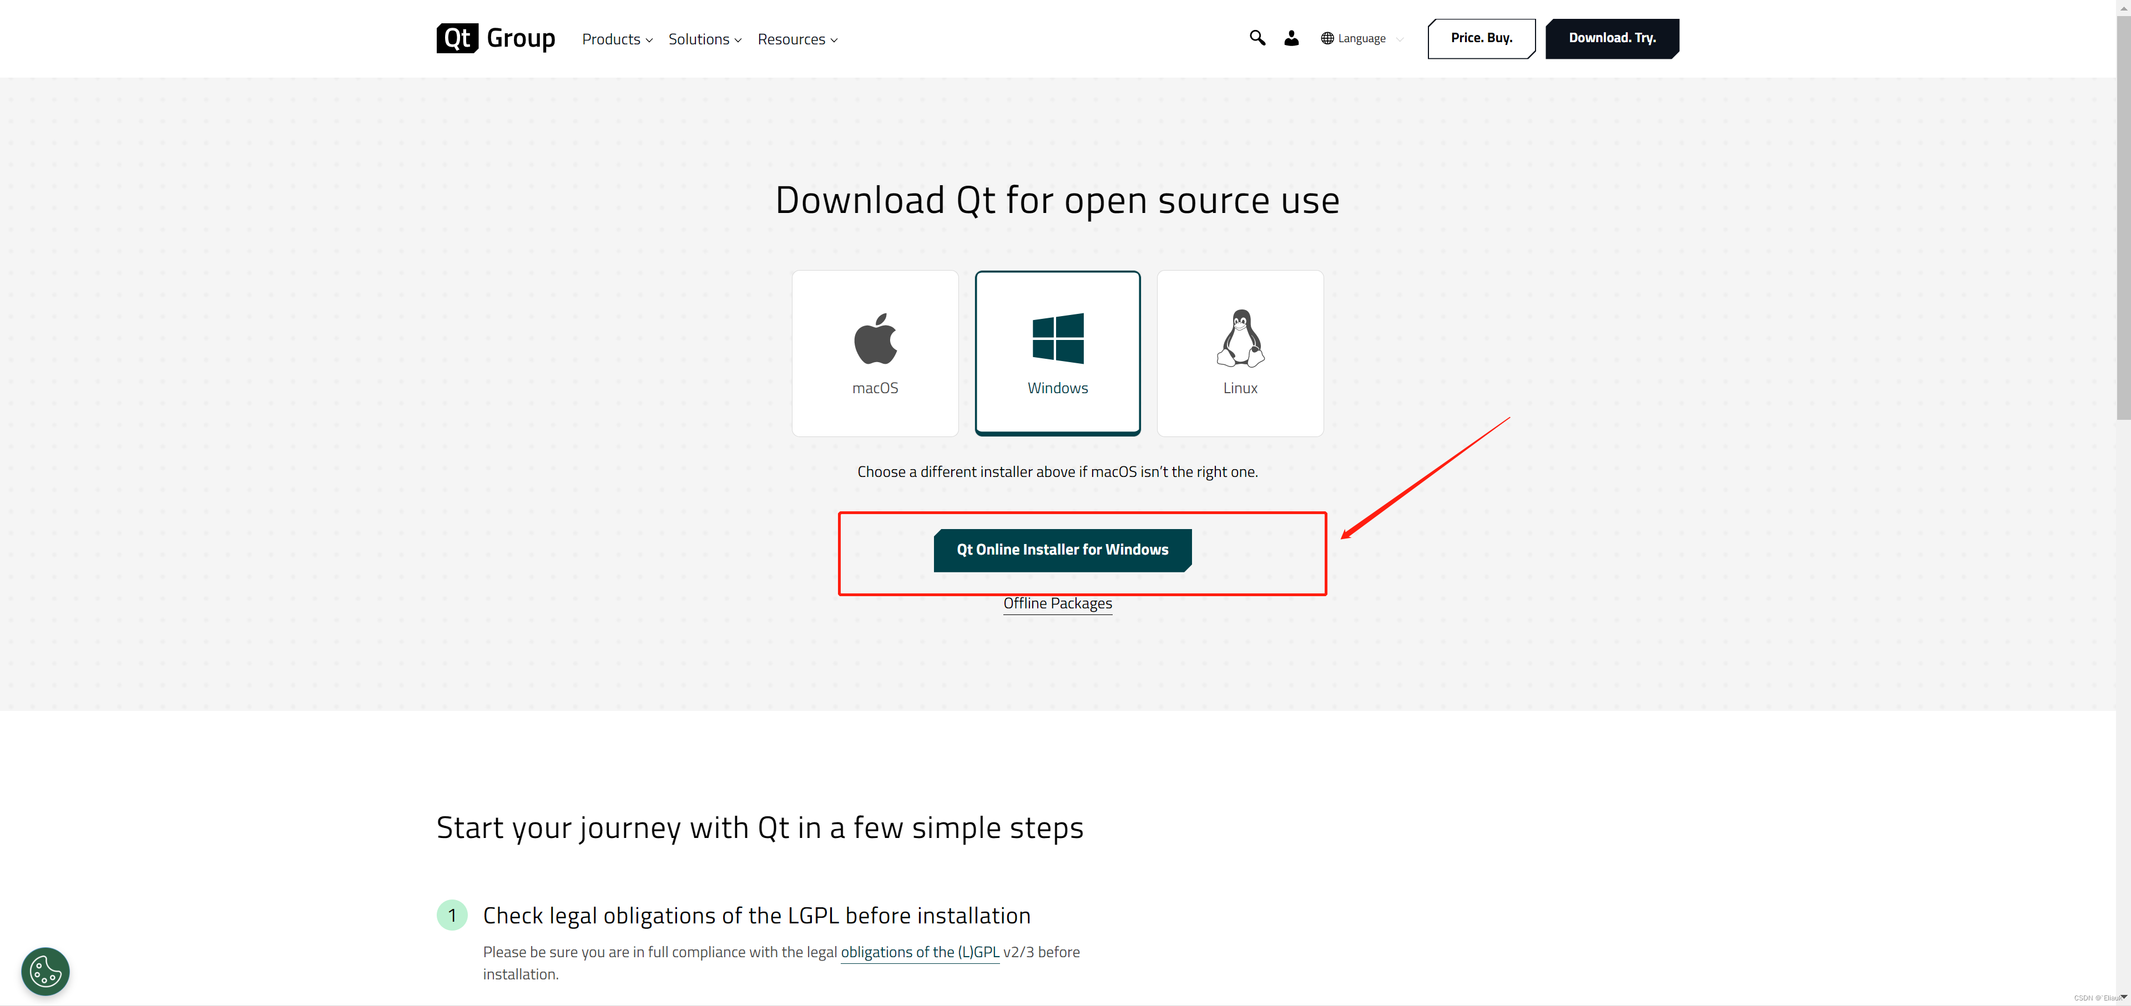2131x1006 pixels.
Task: Click the Windows logo icon
Action: (x=1057, y=338)
